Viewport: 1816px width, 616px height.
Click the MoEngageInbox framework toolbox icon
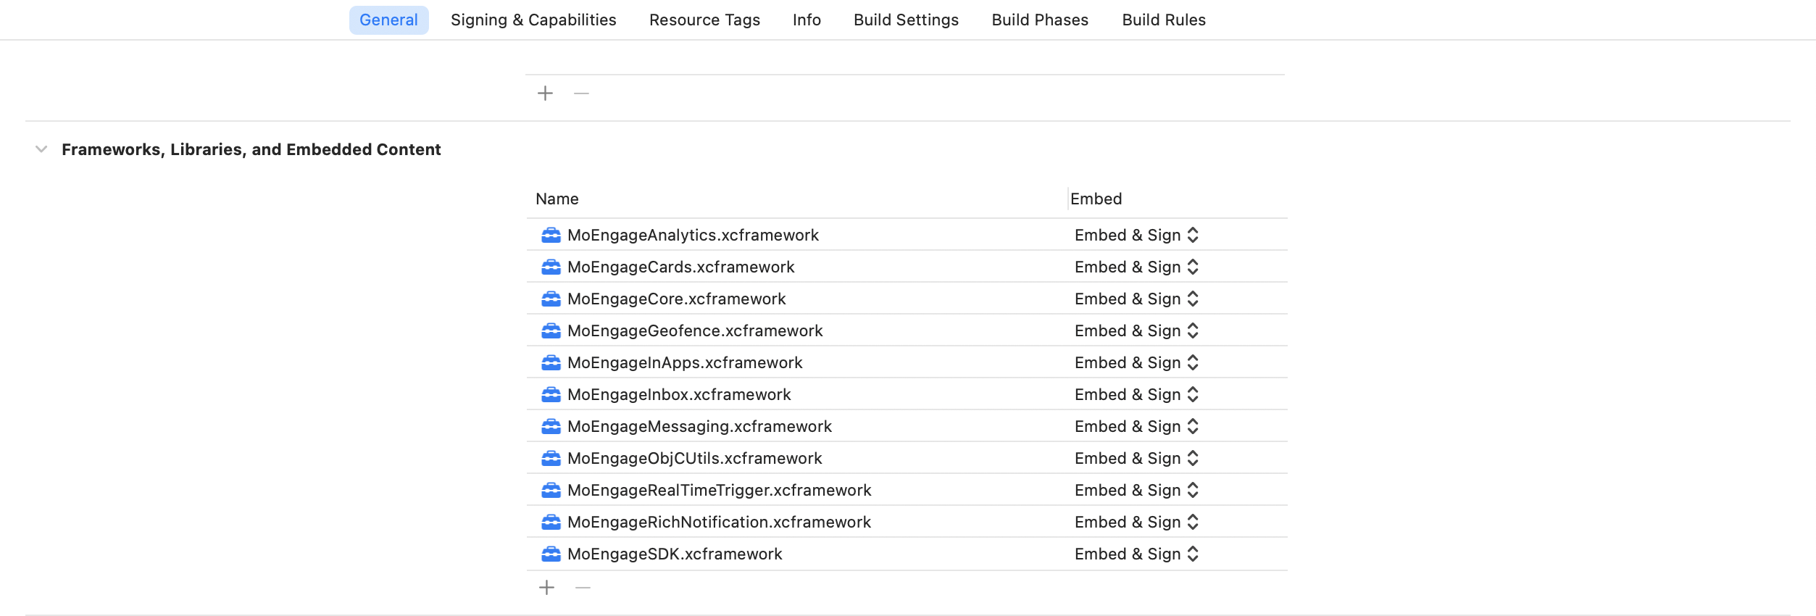[551, 394]
